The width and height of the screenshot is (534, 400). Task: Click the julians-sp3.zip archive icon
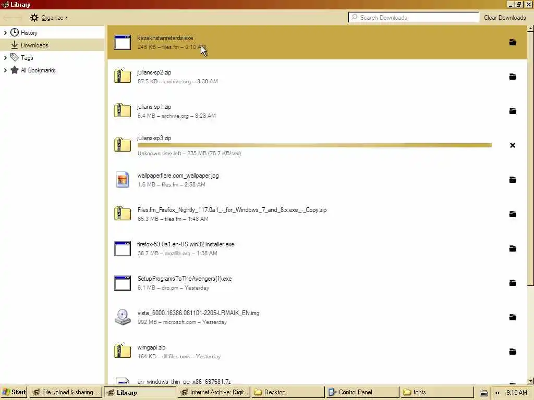coord(123,145)
